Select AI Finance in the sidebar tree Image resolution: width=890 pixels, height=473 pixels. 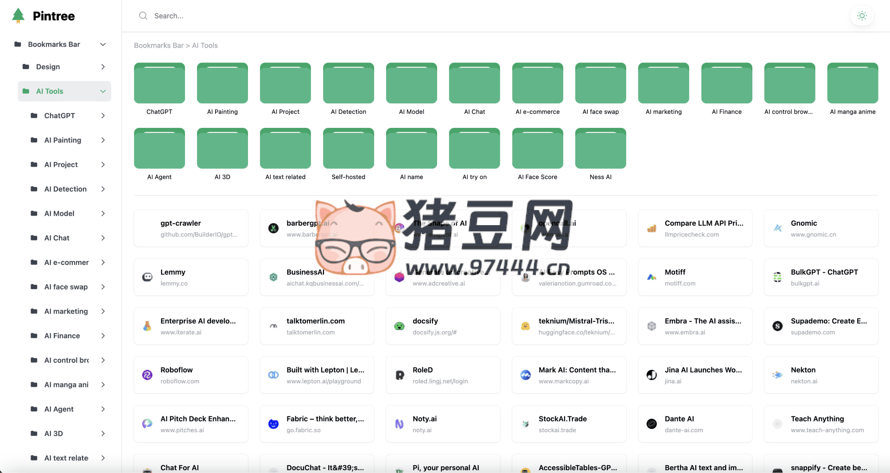coord(62,336)
